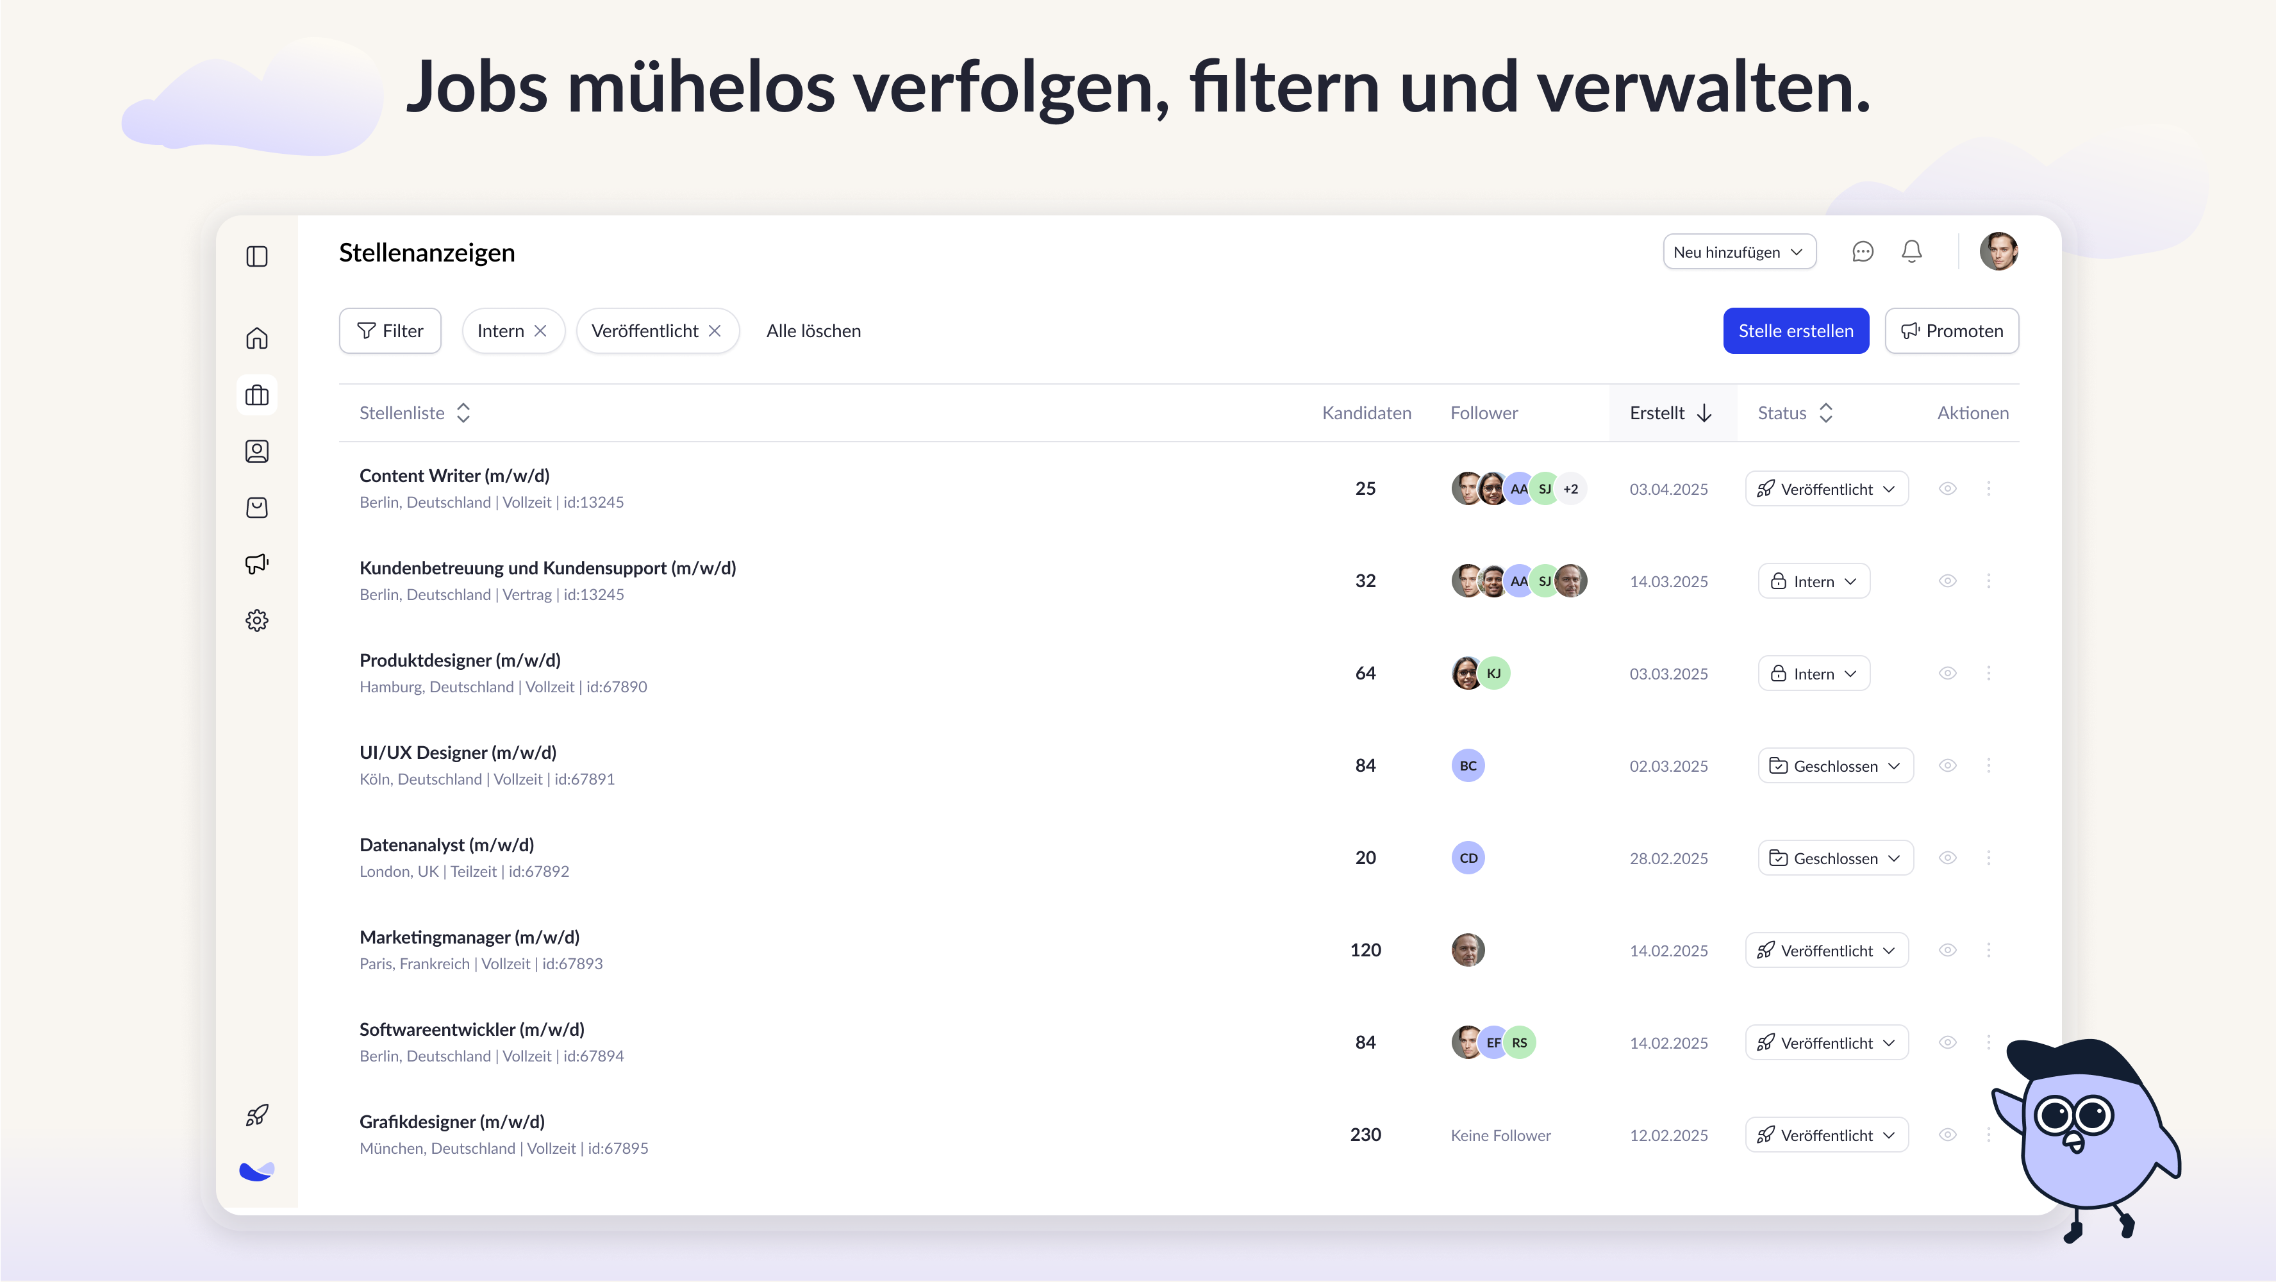Open settings gear in sidebar
Screen dimensions: 2276x1282
pyautogui.click(x=257, y=620)
